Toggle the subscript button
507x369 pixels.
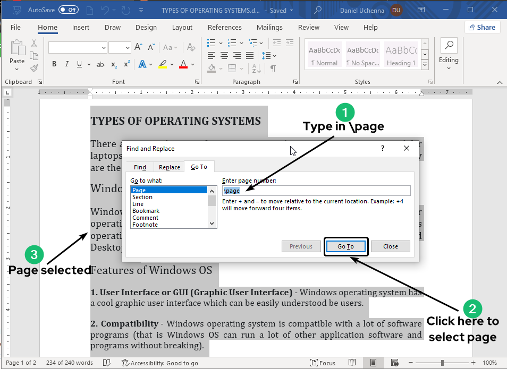point(114,64)
